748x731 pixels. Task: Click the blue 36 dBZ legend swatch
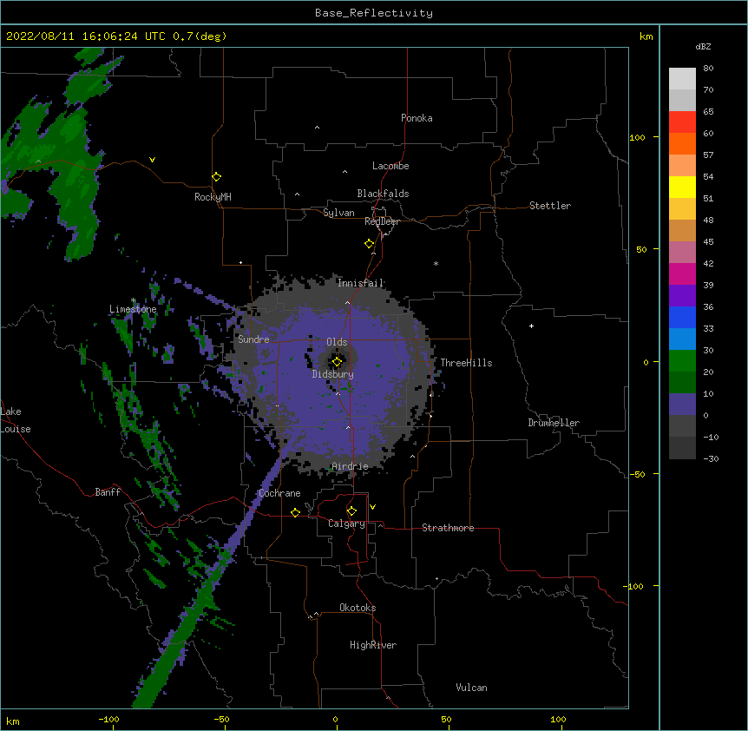682,317
